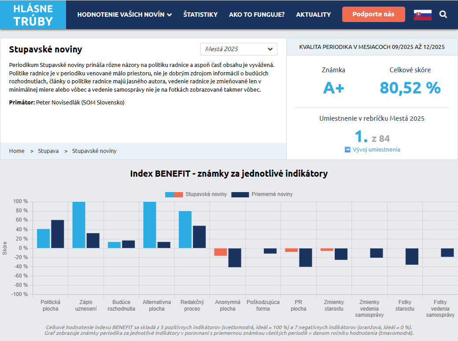Click the Hlásne Trúby logo
458x341 pixels.
[x=33, y=15]
